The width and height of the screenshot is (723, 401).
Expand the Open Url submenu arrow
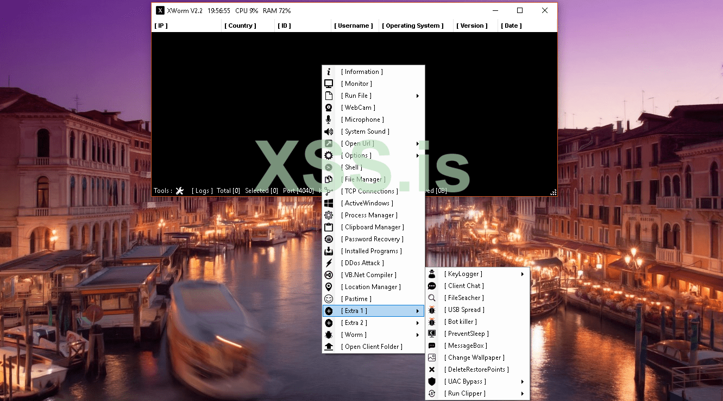[x=418, y=143]
